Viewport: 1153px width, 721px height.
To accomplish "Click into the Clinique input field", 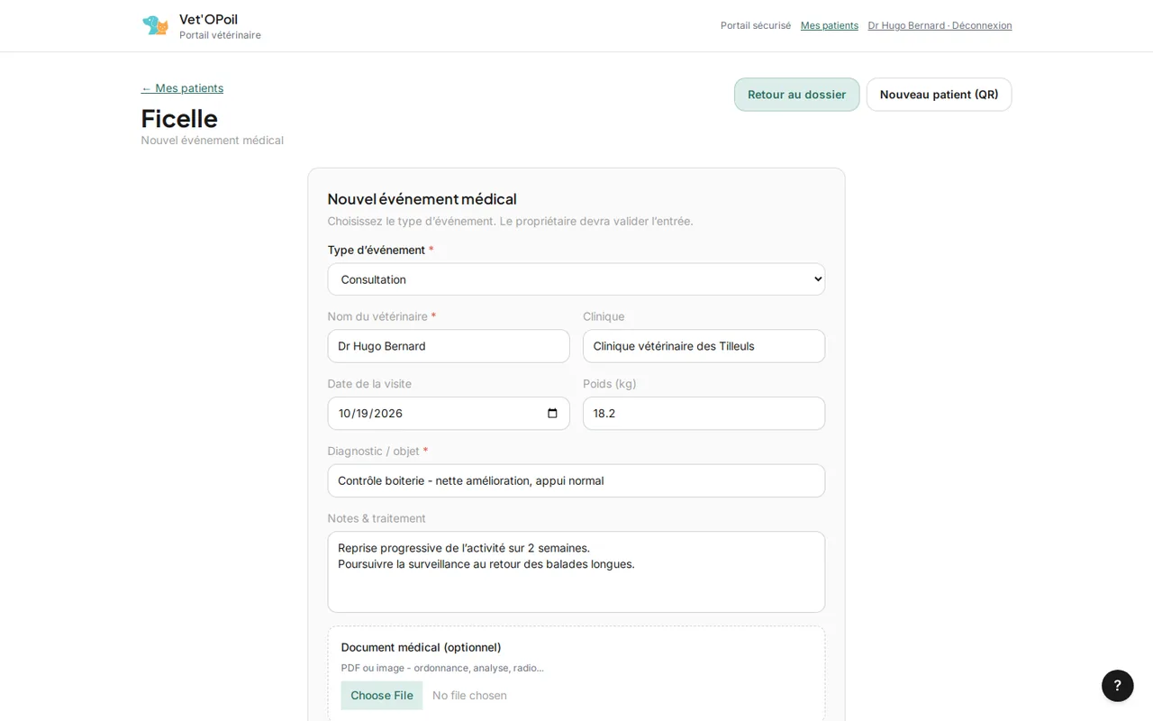I will pyautogui.click(x=704, y=346).
